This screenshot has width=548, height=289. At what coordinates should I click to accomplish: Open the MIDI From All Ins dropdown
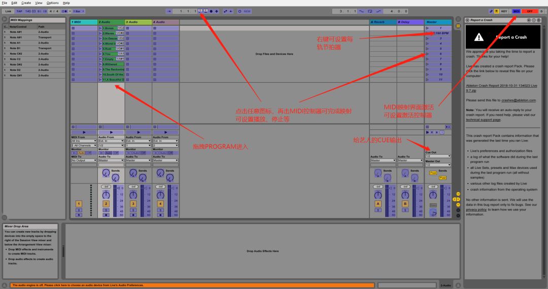tap(84, 141)
